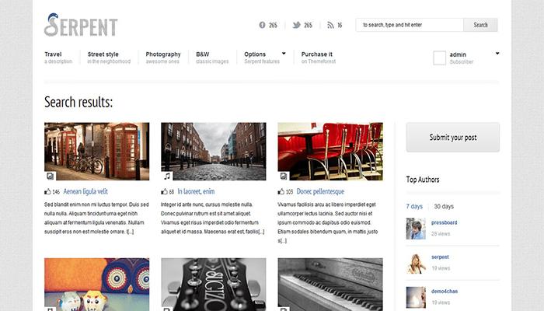Select serpent author avatar
Viewport: 544px width, 311px height.
click(416, 263)
